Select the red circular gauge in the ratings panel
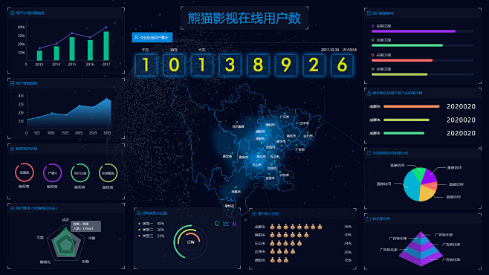This screenshot has height=275, width=489. (25, 172)
